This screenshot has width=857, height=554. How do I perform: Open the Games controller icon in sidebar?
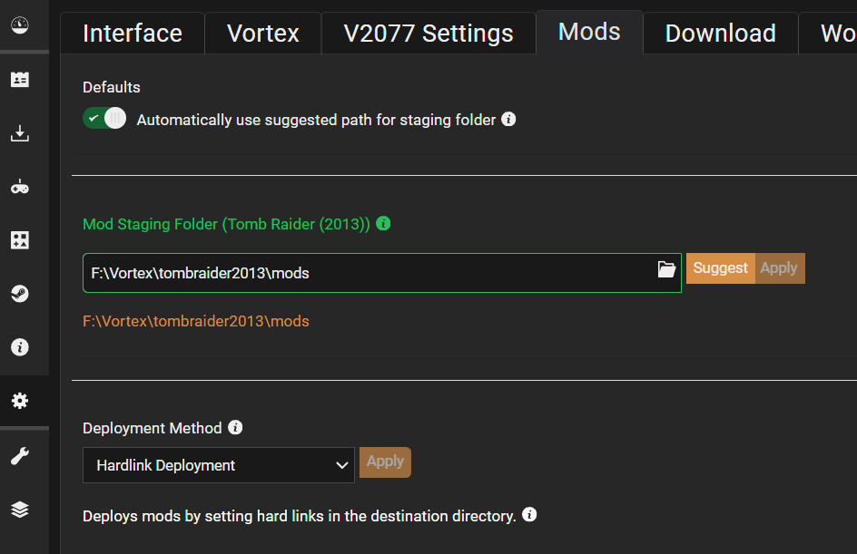click(x=20, y=187)
